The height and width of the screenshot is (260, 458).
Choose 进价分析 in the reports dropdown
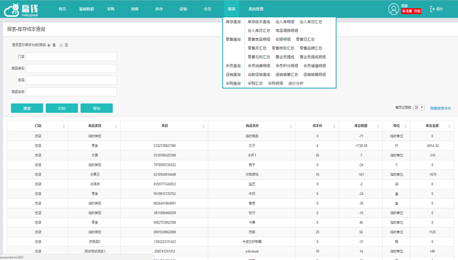point(296,83)
